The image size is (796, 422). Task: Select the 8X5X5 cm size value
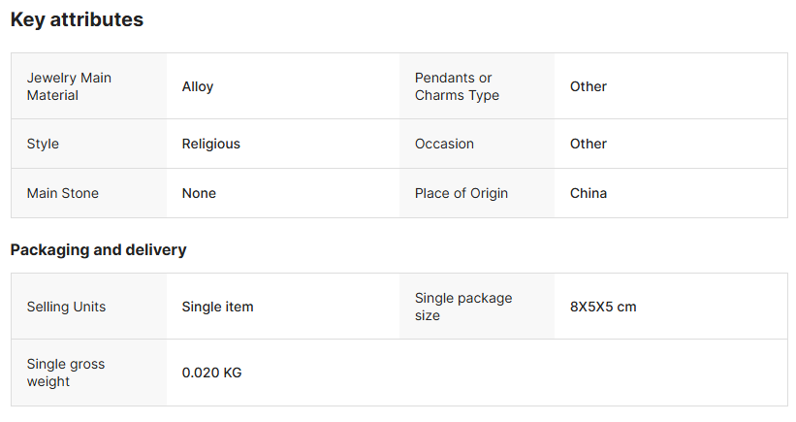coord(602,307)
